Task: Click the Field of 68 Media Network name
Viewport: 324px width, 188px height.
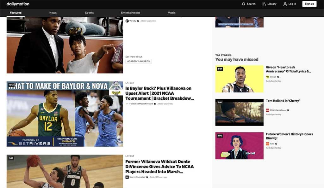Action: click(141, 104)
